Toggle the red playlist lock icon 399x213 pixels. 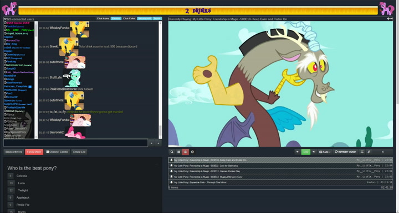(186, 152)
